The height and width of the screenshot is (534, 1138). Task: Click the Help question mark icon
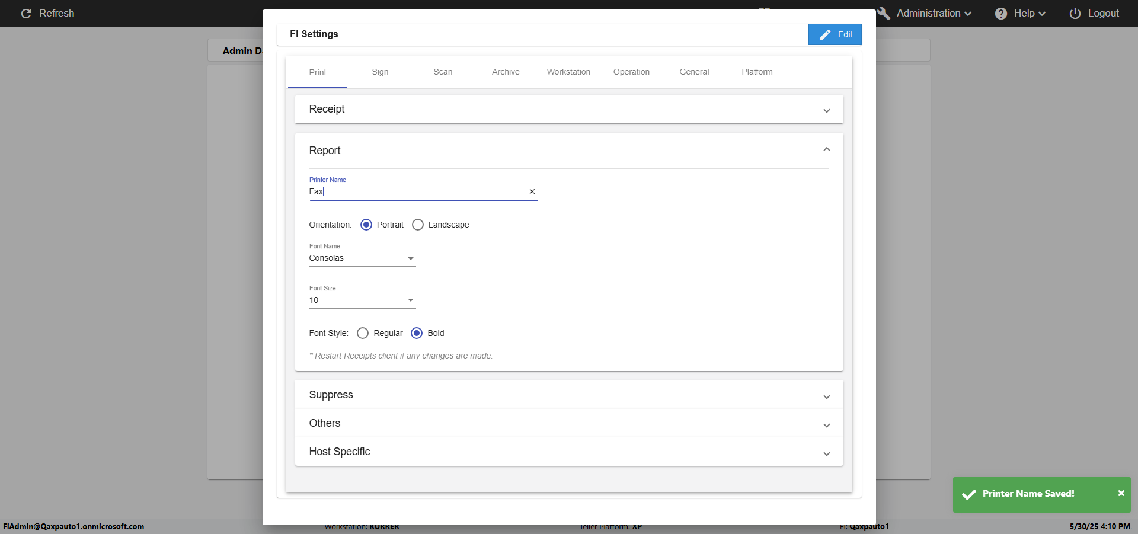(x=1001, y=13)
